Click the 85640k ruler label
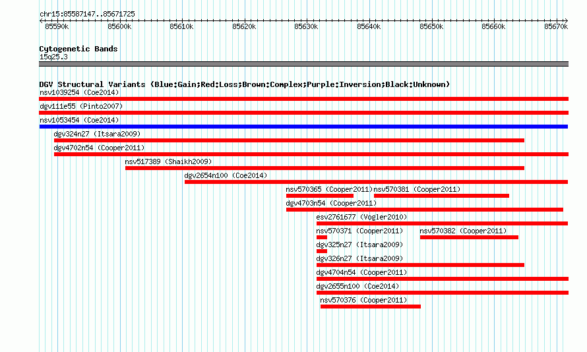The height and width of the screenshot is (352, 587). click(x=369, y=26)
